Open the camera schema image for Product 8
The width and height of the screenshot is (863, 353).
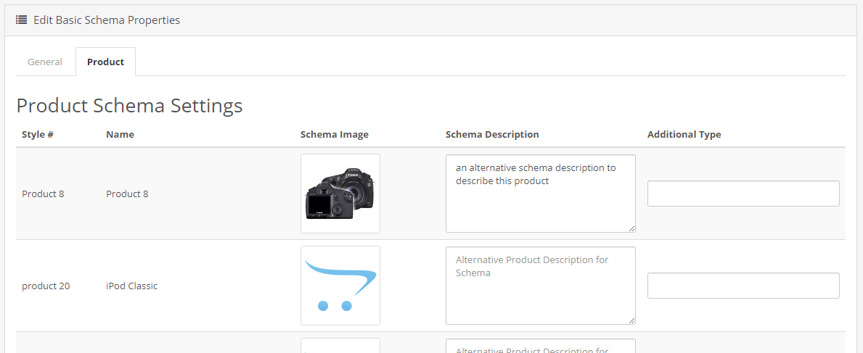(340, 194)
